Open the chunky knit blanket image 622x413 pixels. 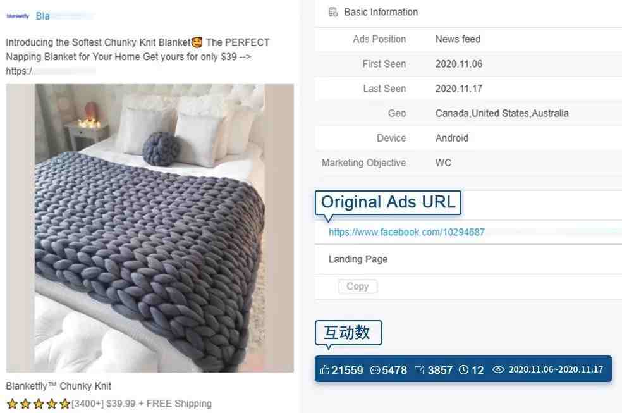tap(150, 228)
